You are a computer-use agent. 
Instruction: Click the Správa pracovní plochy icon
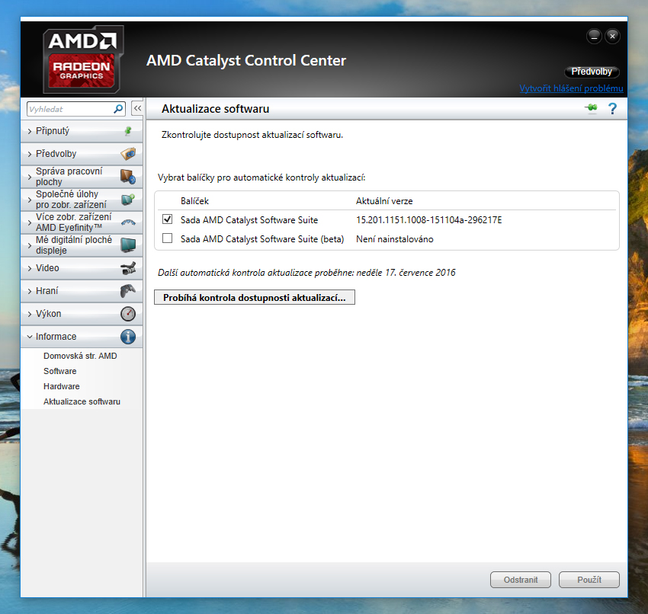tap(128, 177)
